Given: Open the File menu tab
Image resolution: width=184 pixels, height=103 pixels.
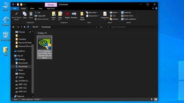Looking at the screenshot, I should click(x=15, y=8).
